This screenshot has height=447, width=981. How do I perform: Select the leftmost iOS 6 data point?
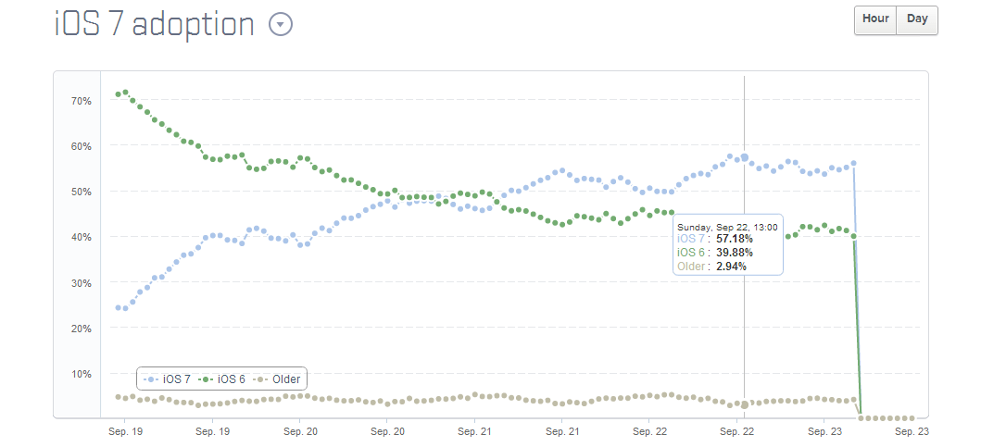click(x=118, y=94)
